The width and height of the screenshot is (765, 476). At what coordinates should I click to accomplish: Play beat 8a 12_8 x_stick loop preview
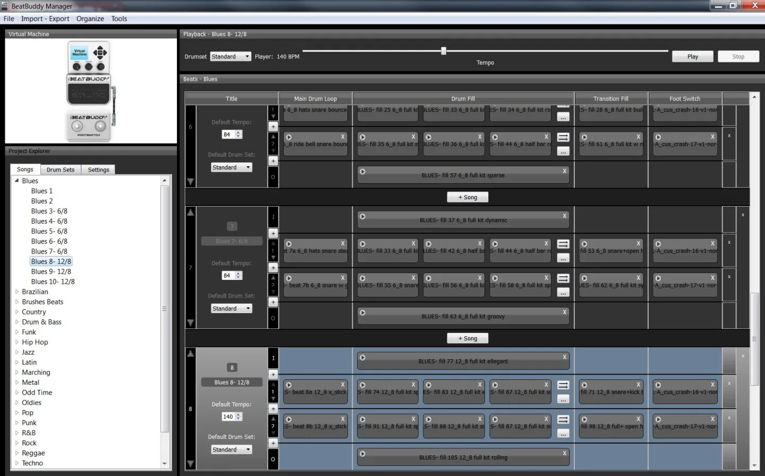[x=289, y=385]
